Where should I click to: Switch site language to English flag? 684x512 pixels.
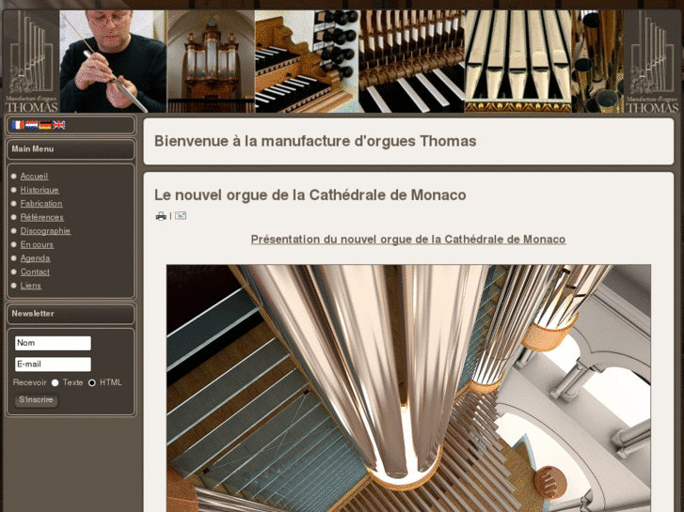coord(59,125)
